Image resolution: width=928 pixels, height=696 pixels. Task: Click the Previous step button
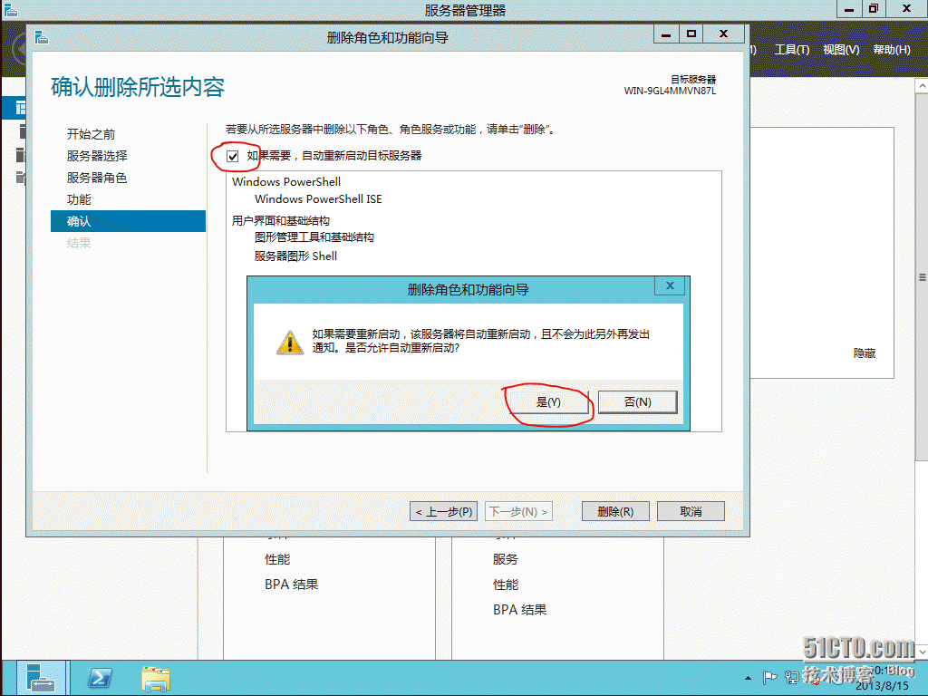(444, 511)
